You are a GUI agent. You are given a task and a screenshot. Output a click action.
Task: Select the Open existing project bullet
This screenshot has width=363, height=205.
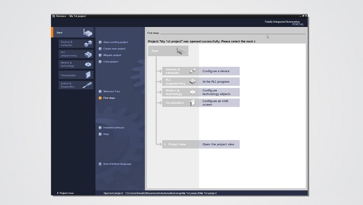pos(100,42)
